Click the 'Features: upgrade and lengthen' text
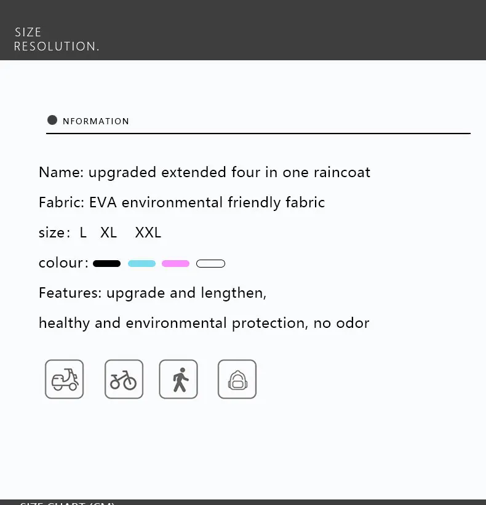This screenshot has width=486, height=505. pos(152,293)
